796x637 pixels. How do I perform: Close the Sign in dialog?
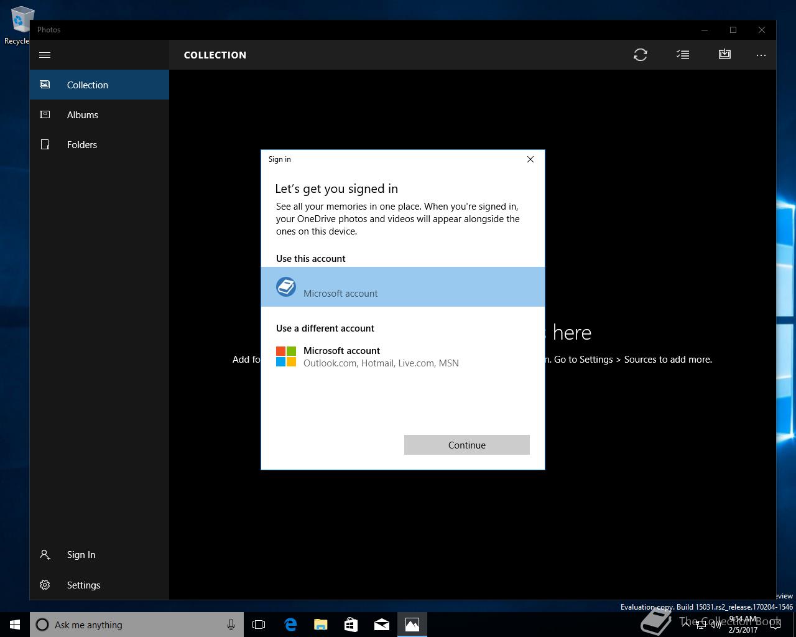(x=530, y=159)
